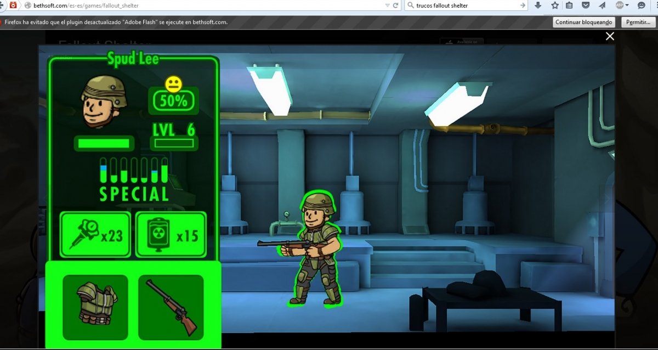The image size is (658, 350).
Task: Open the Firefox downloads arrow icon
Action: pos(538,5)
